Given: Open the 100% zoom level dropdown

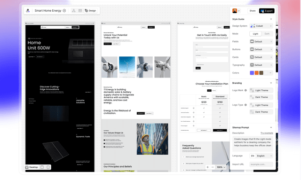Looking at the screenshot, I should tap(221, 167).
